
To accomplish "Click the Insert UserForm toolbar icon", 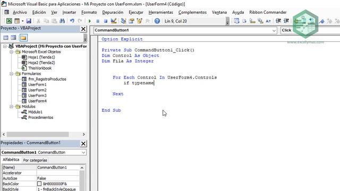I will (17, 21).
